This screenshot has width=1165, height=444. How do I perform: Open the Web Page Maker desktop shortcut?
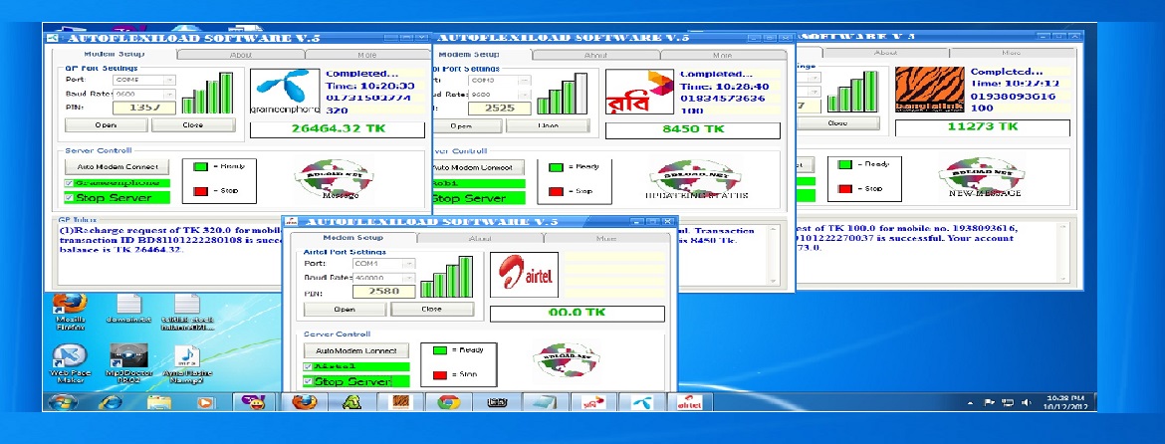pyautogui.click(x=70, y=363)
